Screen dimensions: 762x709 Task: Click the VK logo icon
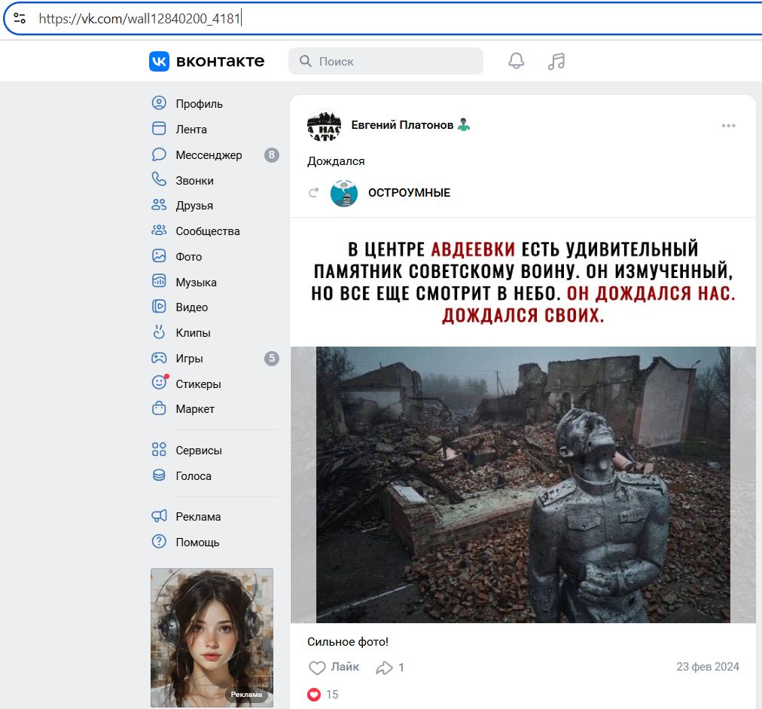click(x=159, y=61)
